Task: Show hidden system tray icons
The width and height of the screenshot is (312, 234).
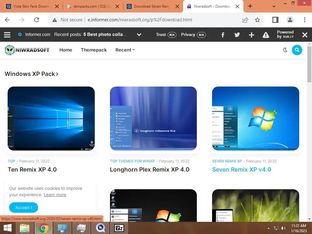Action: coord(268,228)
